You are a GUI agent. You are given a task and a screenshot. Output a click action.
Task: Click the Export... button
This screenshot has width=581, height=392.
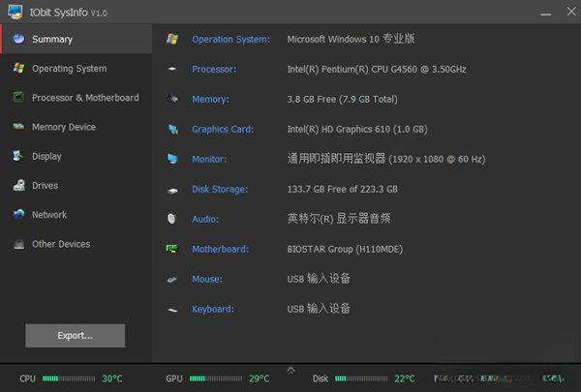coord(76,336)
